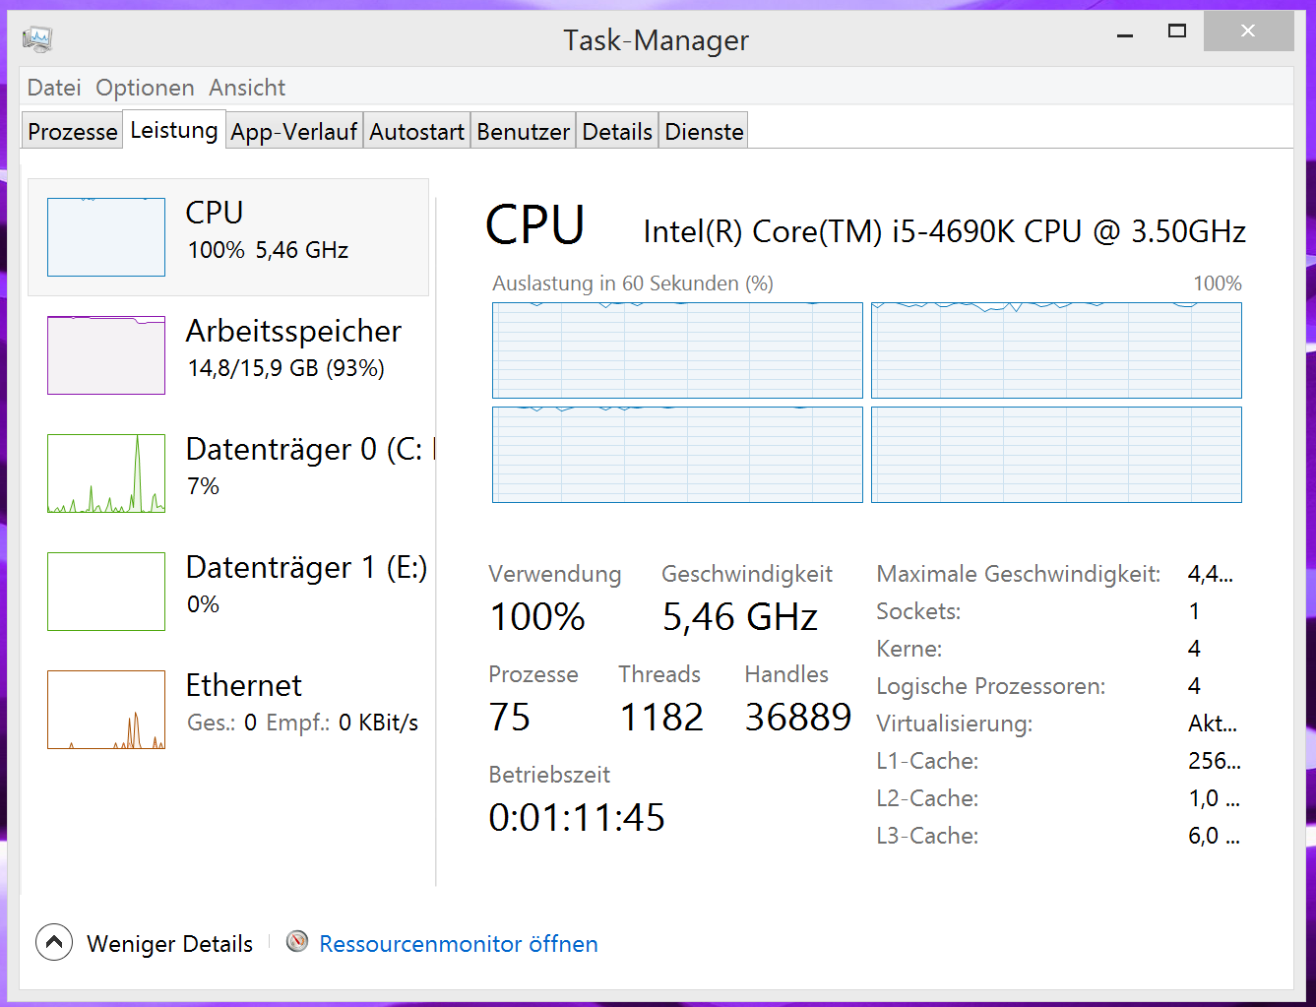
Task: Switch to the Autostart tab
Action: point(416,132)
